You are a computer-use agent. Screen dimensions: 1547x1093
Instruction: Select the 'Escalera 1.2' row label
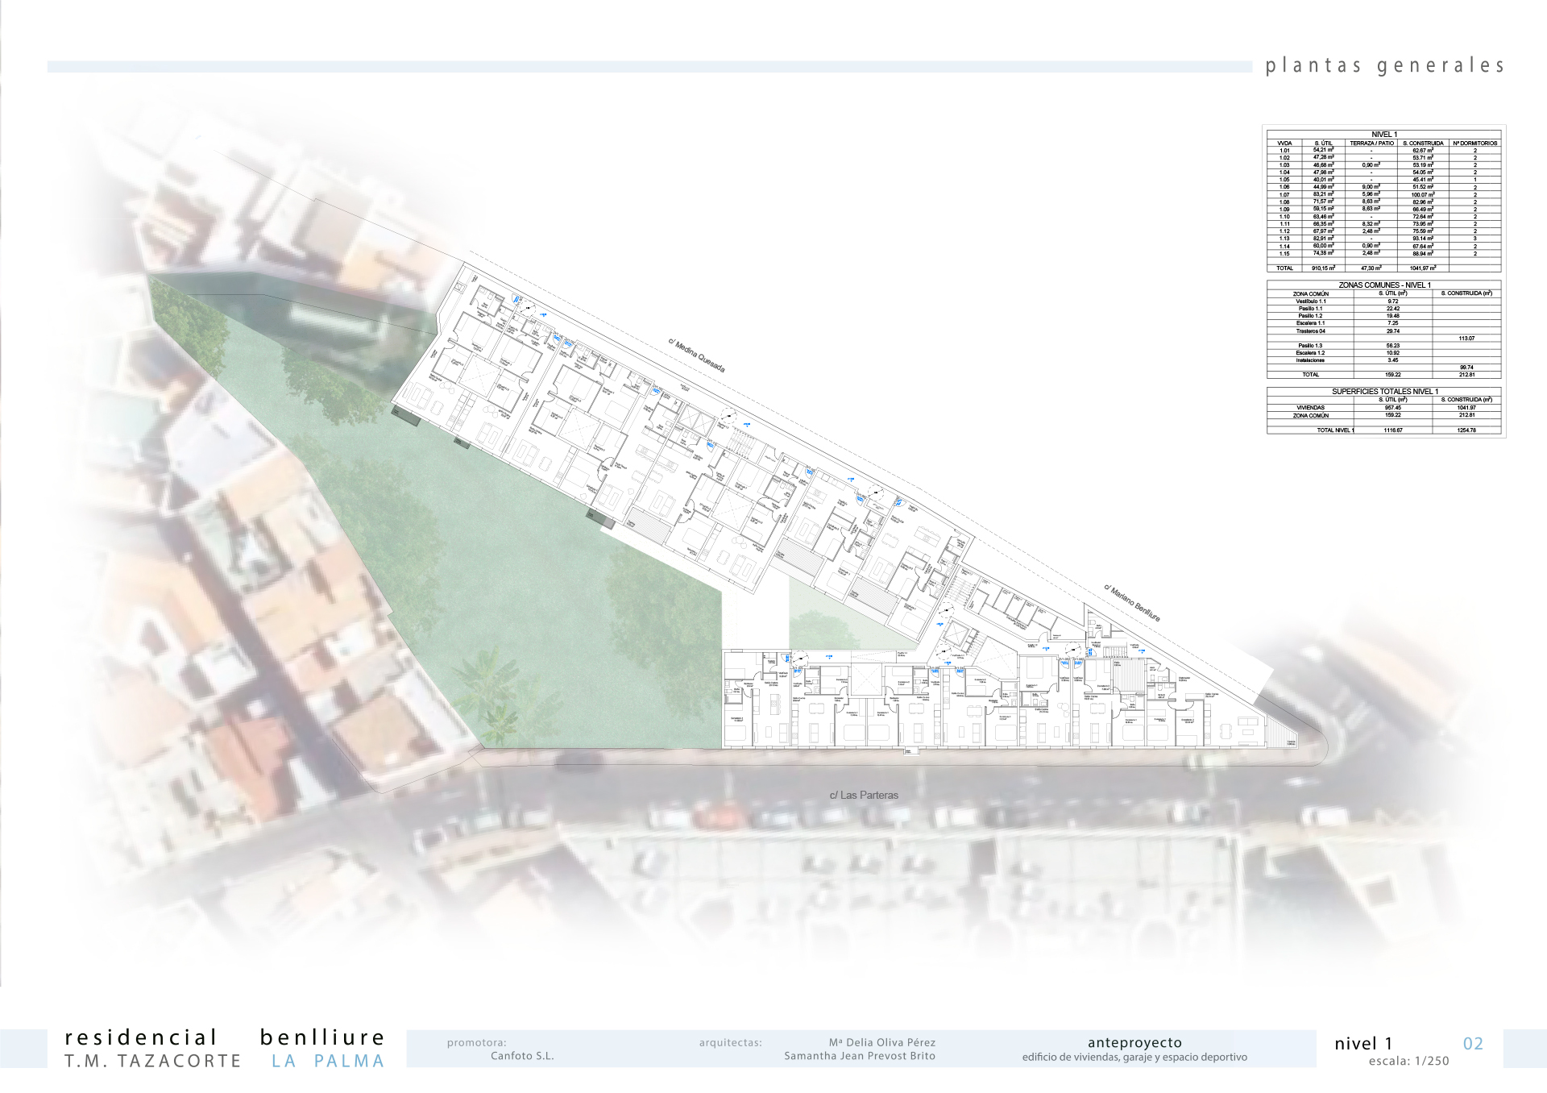click(x=1311, y=353)
